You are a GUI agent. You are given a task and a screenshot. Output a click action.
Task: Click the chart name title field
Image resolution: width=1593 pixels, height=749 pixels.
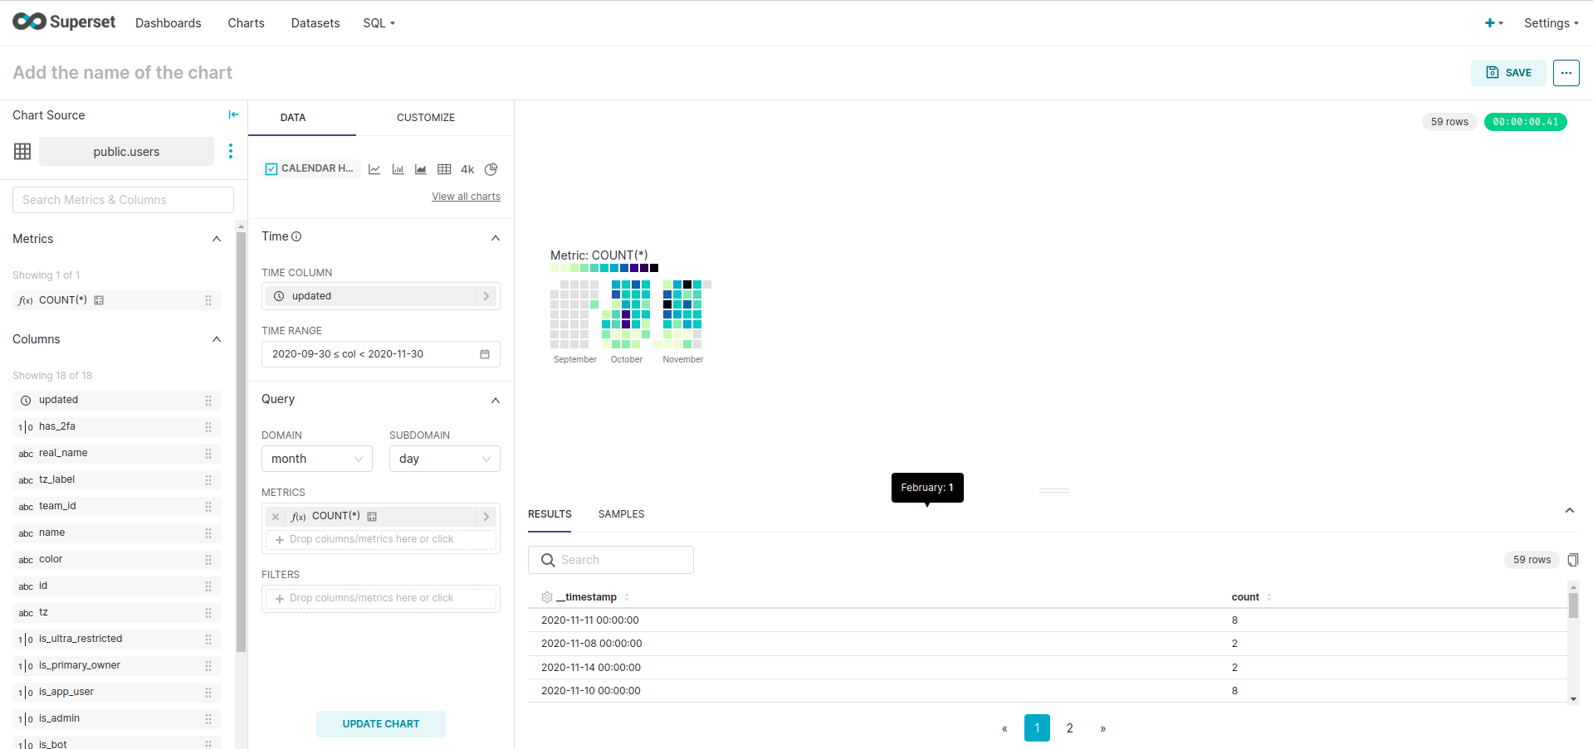[123, 73]
